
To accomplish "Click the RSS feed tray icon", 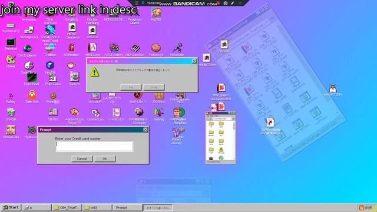I will (x=361, y=208).
